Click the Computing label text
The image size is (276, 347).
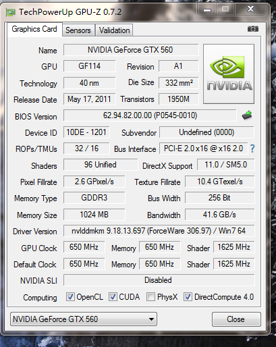click(x=40, y=298)
